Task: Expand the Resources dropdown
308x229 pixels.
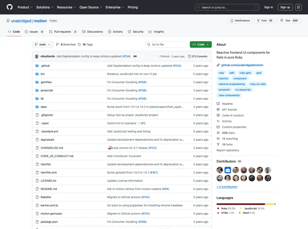Action: coord(66,7)
